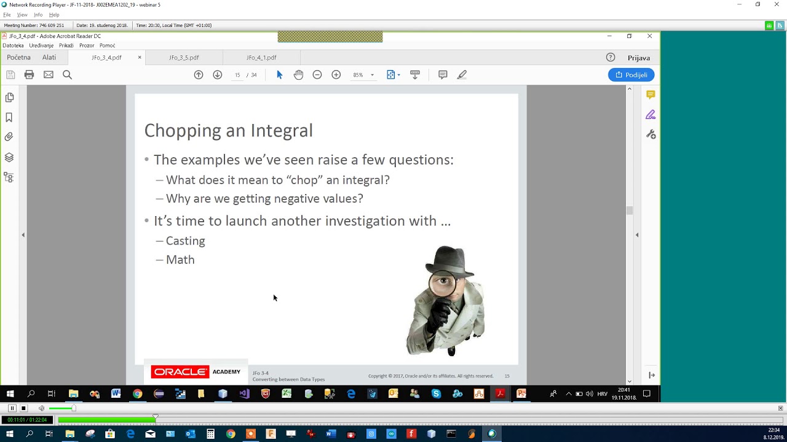The image size is (787, 442).
Task: Choose the arrow selection tool
Action: (279, 75)
